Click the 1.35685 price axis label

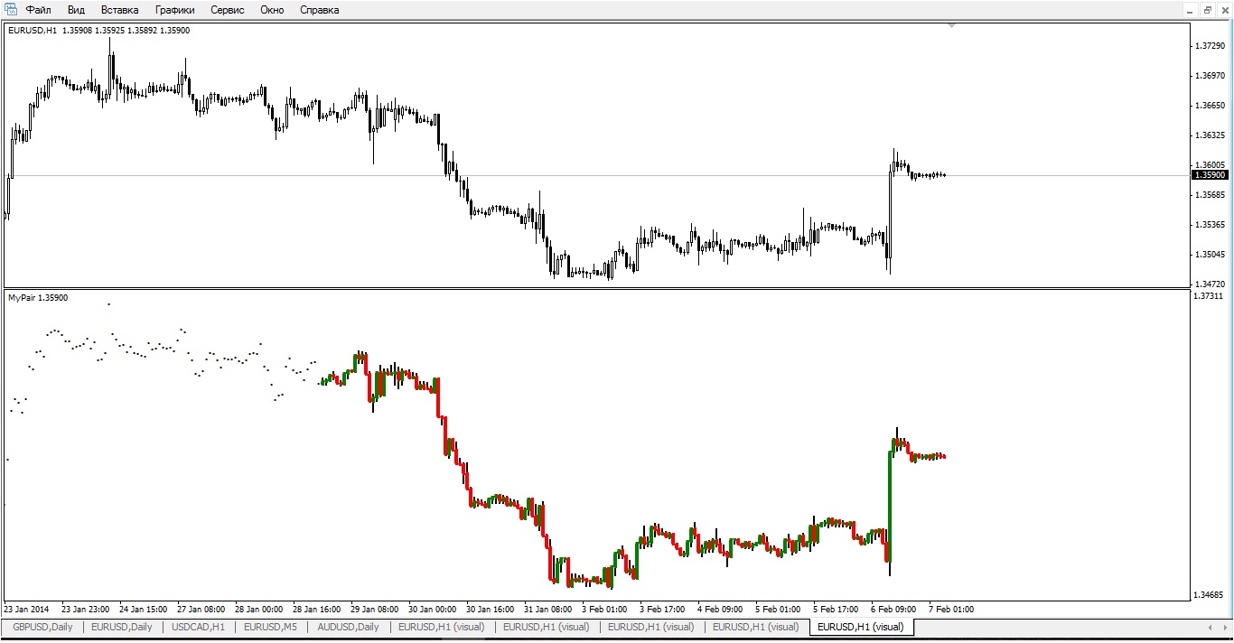(x=1210, y=195)
